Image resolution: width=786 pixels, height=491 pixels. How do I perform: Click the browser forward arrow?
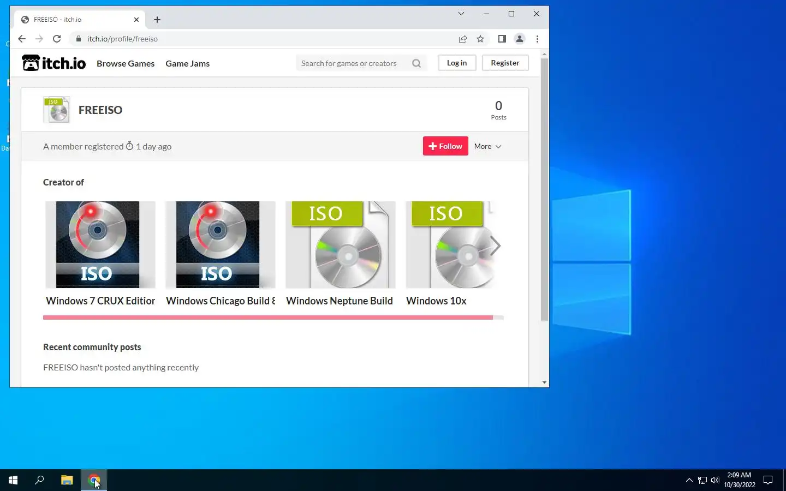[x=39, y=39]
